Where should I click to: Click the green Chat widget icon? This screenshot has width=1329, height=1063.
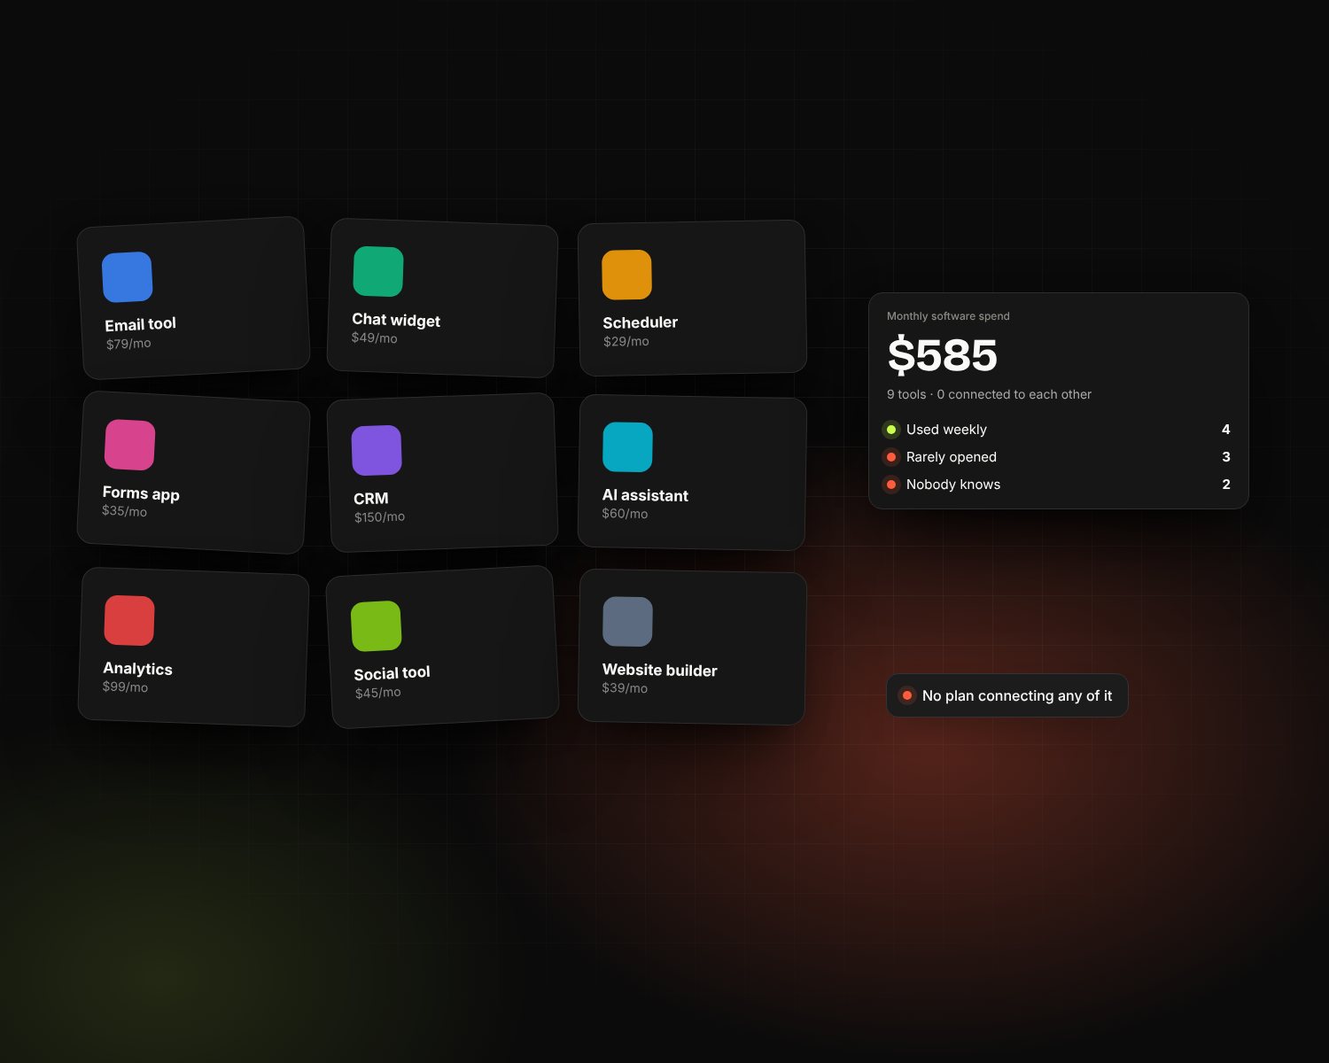378,271
